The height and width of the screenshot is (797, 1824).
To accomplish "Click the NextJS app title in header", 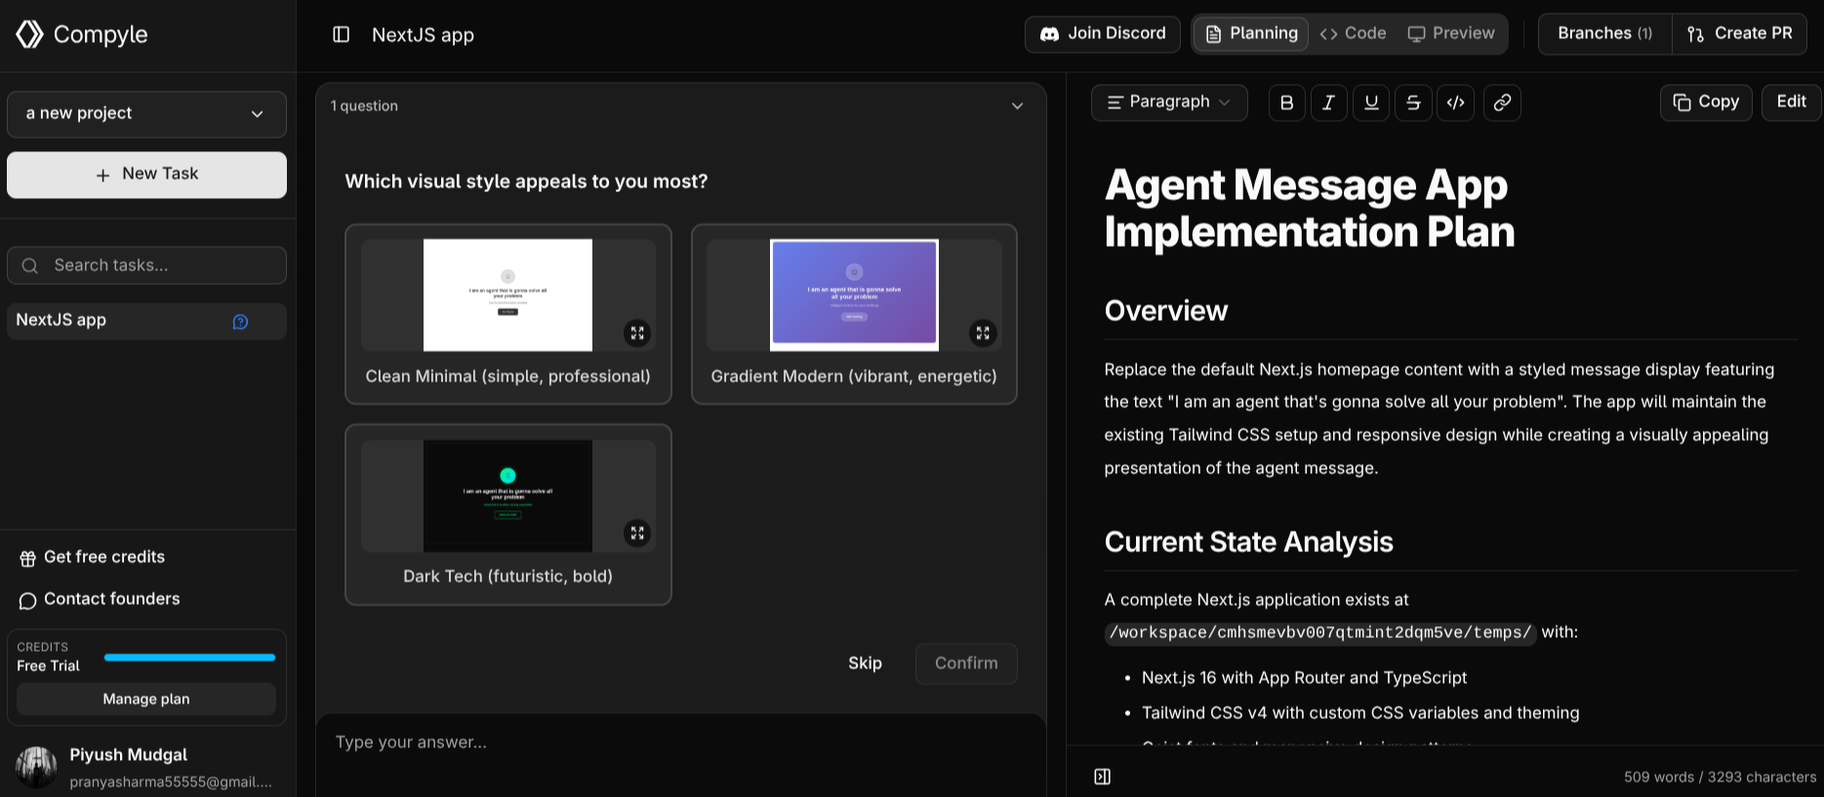I will tap(423, 35).
